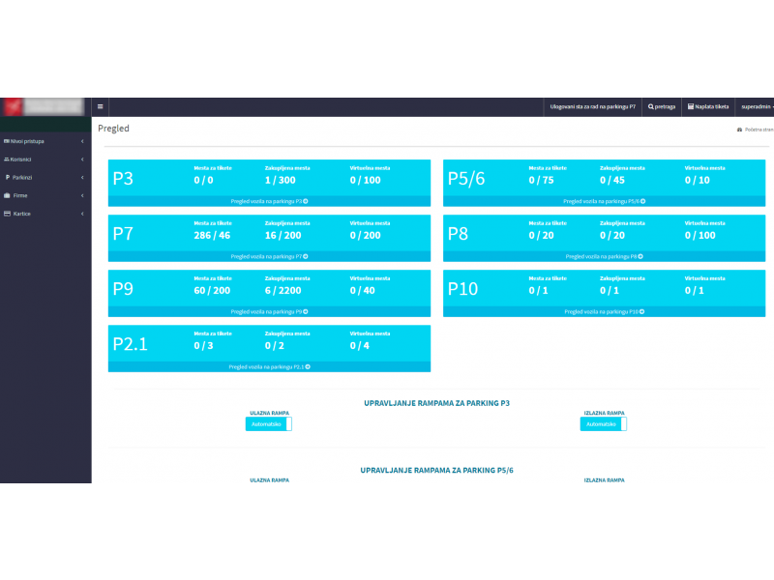Viewport: 774px width, 580px height.
Task: Click the 16 / 200 leased value
Action: coord(283,235)
